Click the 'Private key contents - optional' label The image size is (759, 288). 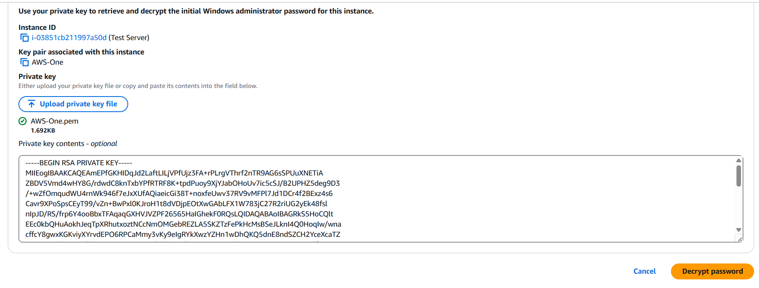coord(68,144)
